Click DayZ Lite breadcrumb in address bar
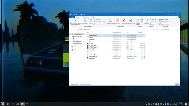This screenshot has width=189, height=106. pyautogui.click(x=86, y=29)
